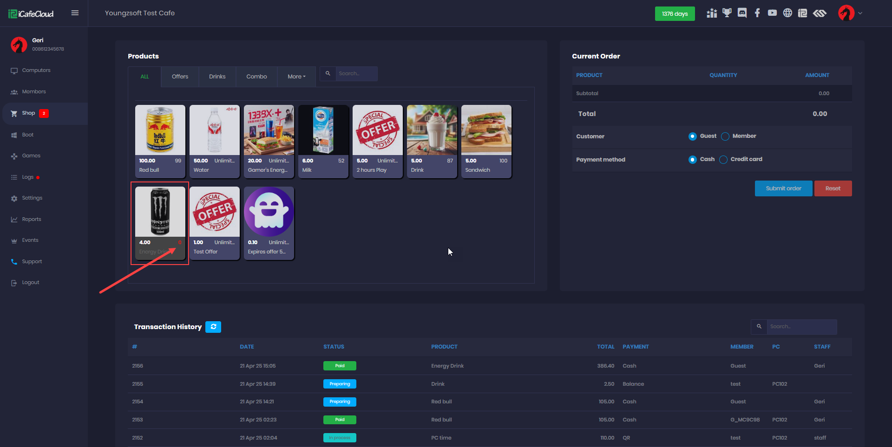Open Reports from the sidebar
Image resolution: width=892 pixels, height=447 pixels.
tap(32, 219)
